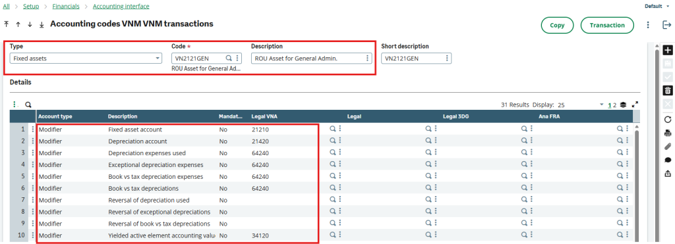675x244 pixels.
Task: Click the Refresh icon in right sidebar
Action: (x=668, y=120)
